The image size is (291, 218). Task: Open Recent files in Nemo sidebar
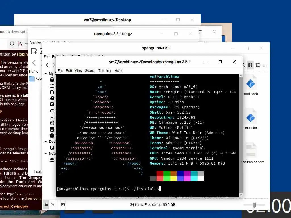coord(52,123)
